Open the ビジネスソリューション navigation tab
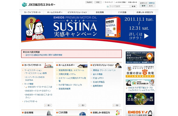 tap(77, 12)
